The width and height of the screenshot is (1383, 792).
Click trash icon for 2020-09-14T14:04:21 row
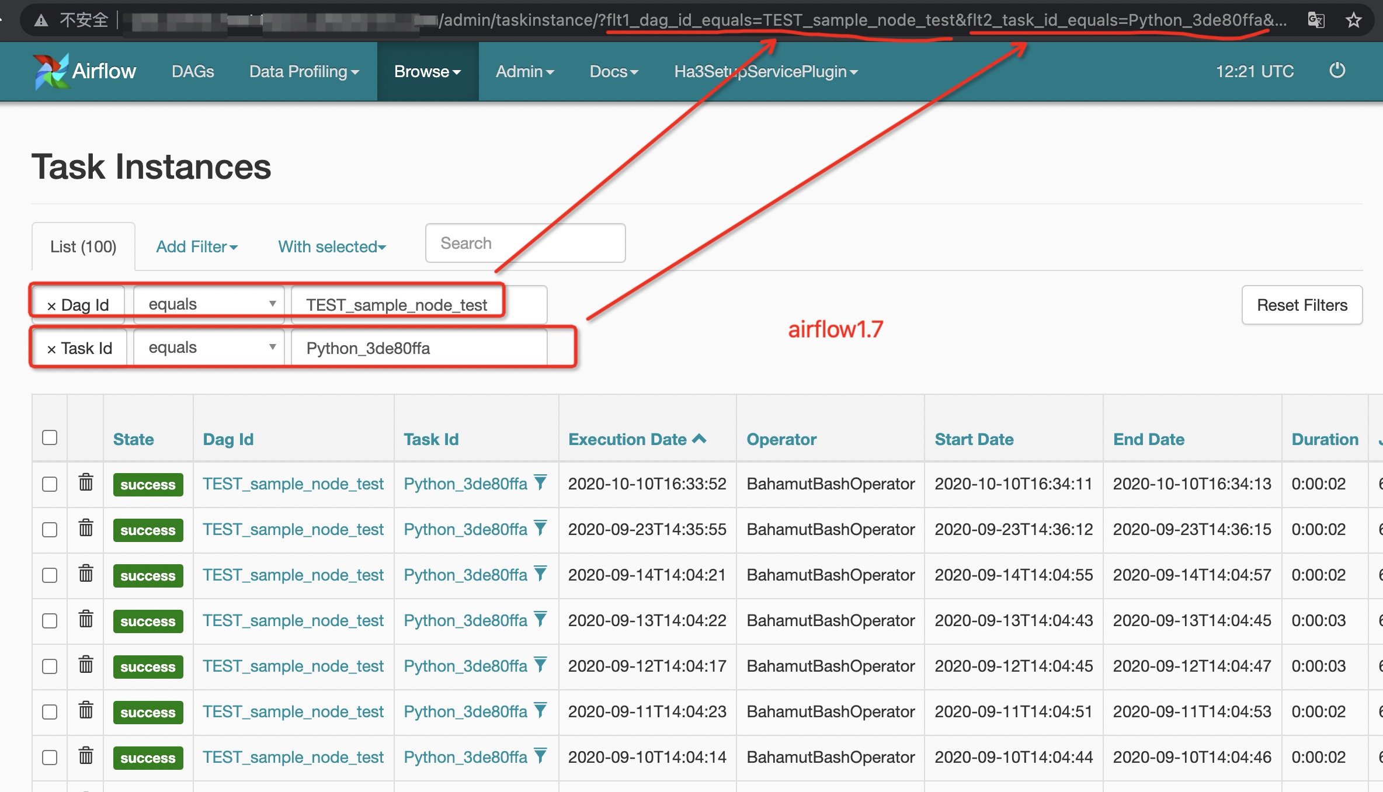pyautogui.click(x=86, y=574)
